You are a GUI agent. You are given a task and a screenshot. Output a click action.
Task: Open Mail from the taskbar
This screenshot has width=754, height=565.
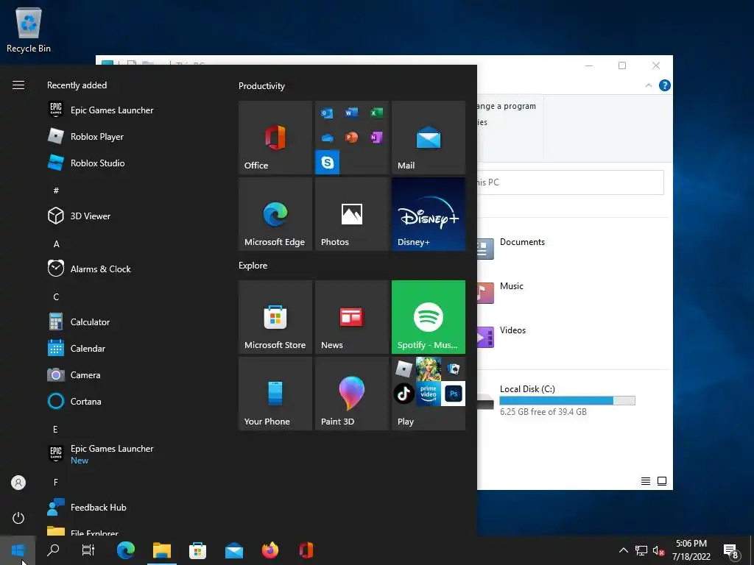233,550
